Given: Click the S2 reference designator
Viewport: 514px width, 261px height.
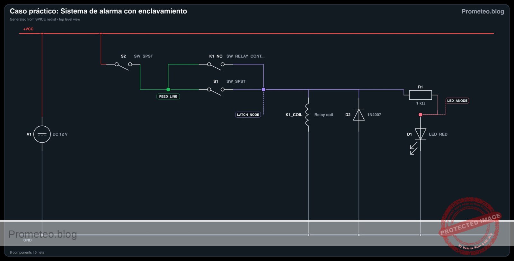Looking at the screenshot, I should click(x=123, y=56).
